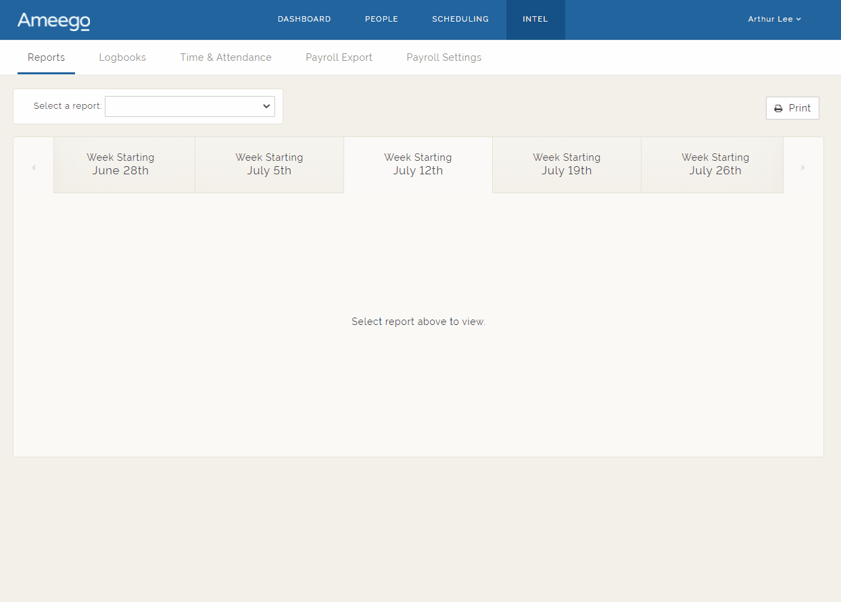Go to the Scheduling section
The height and width of the screenshot is (602, 841).
tap(460, 19)
